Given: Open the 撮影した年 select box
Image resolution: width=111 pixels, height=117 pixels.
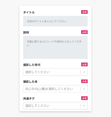Looking at the screenshot, I should pyautogui.click(x=55, y=89).
